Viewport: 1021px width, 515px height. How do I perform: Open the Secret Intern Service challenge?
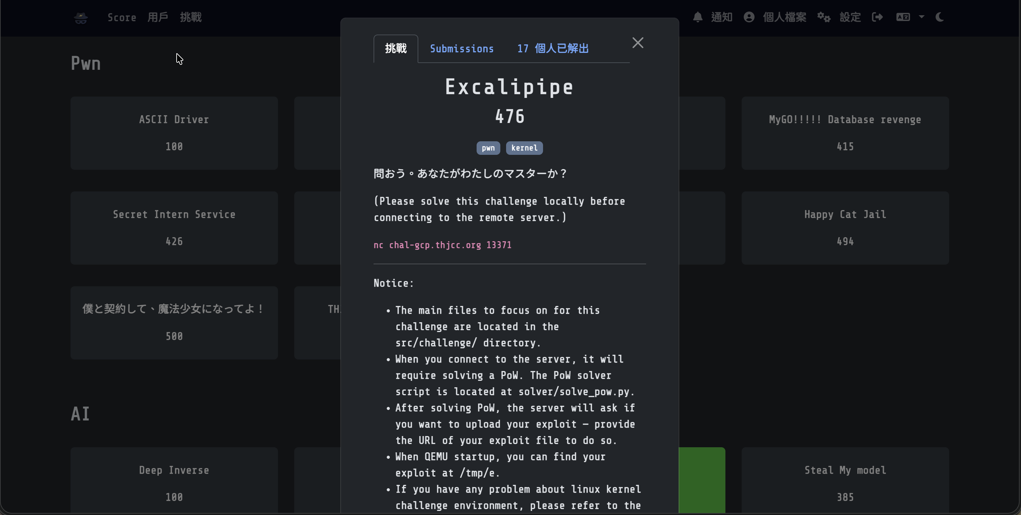tap(174, 228)
